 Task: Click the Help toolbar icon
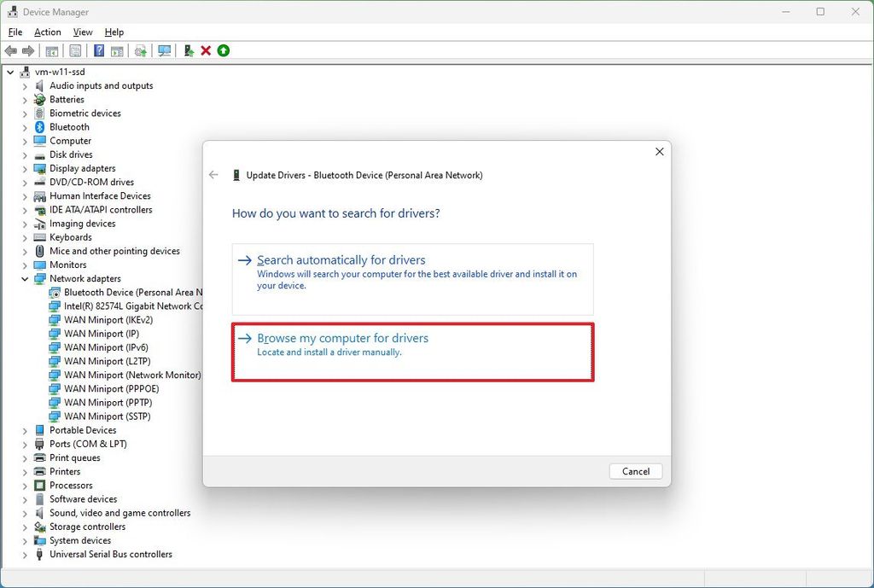(x=99, y=50)
